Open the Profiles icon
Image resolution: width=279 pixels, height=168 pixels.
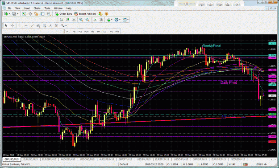tap(14, 14)
